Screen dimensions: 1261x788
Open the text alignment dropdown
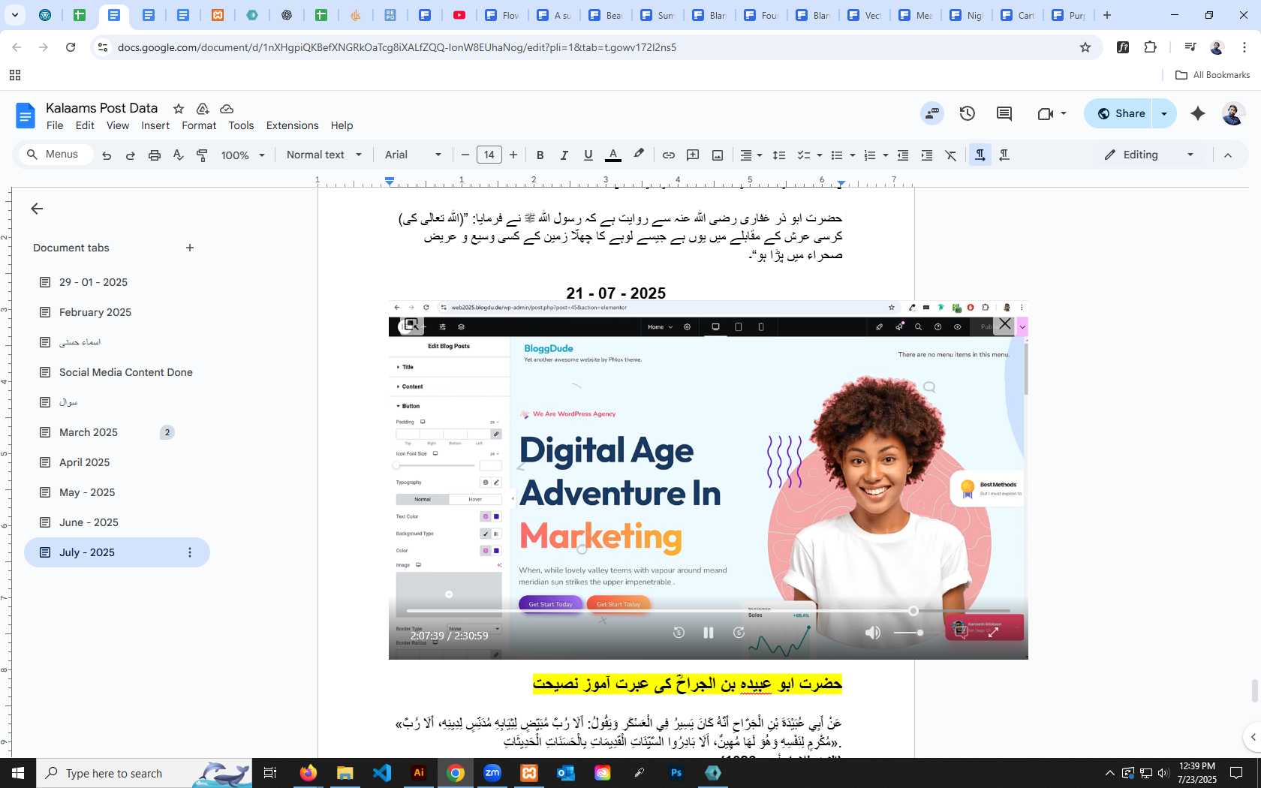[751, 155]
